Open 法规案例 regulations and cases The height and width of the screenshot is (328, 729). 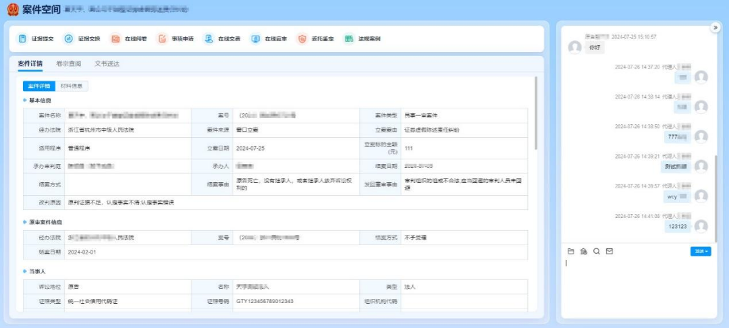coord(362,39)
